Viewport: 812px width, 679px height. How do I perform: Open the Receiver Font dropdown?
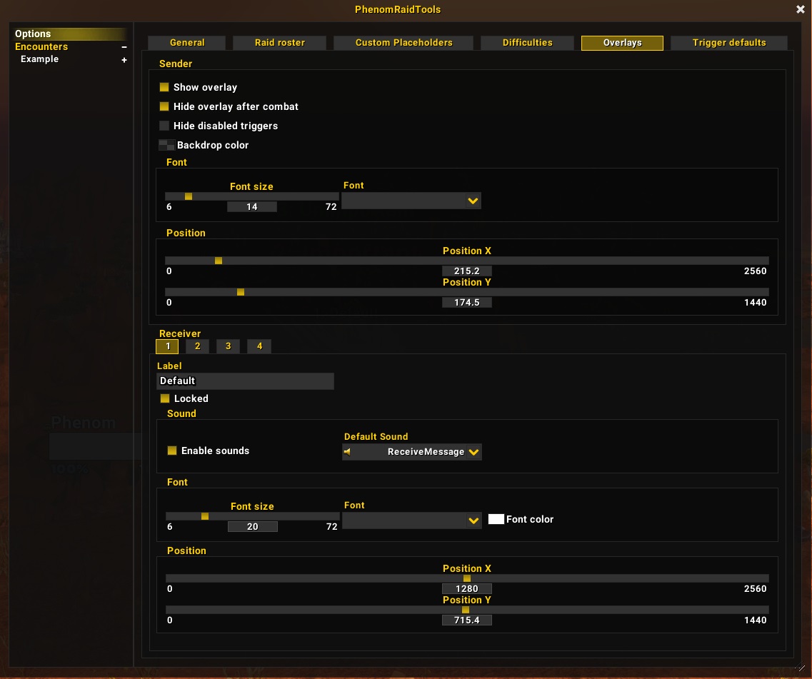[412, 520]
